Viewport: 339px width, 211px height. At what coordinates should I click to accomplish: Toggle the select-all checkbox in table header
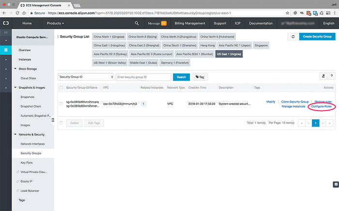click(61, 88)
